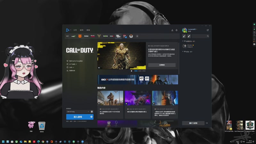This screenshot has height=144, width=256.
Task: Select the second carousel slide indicator
Action: click(x=140, y=71)
